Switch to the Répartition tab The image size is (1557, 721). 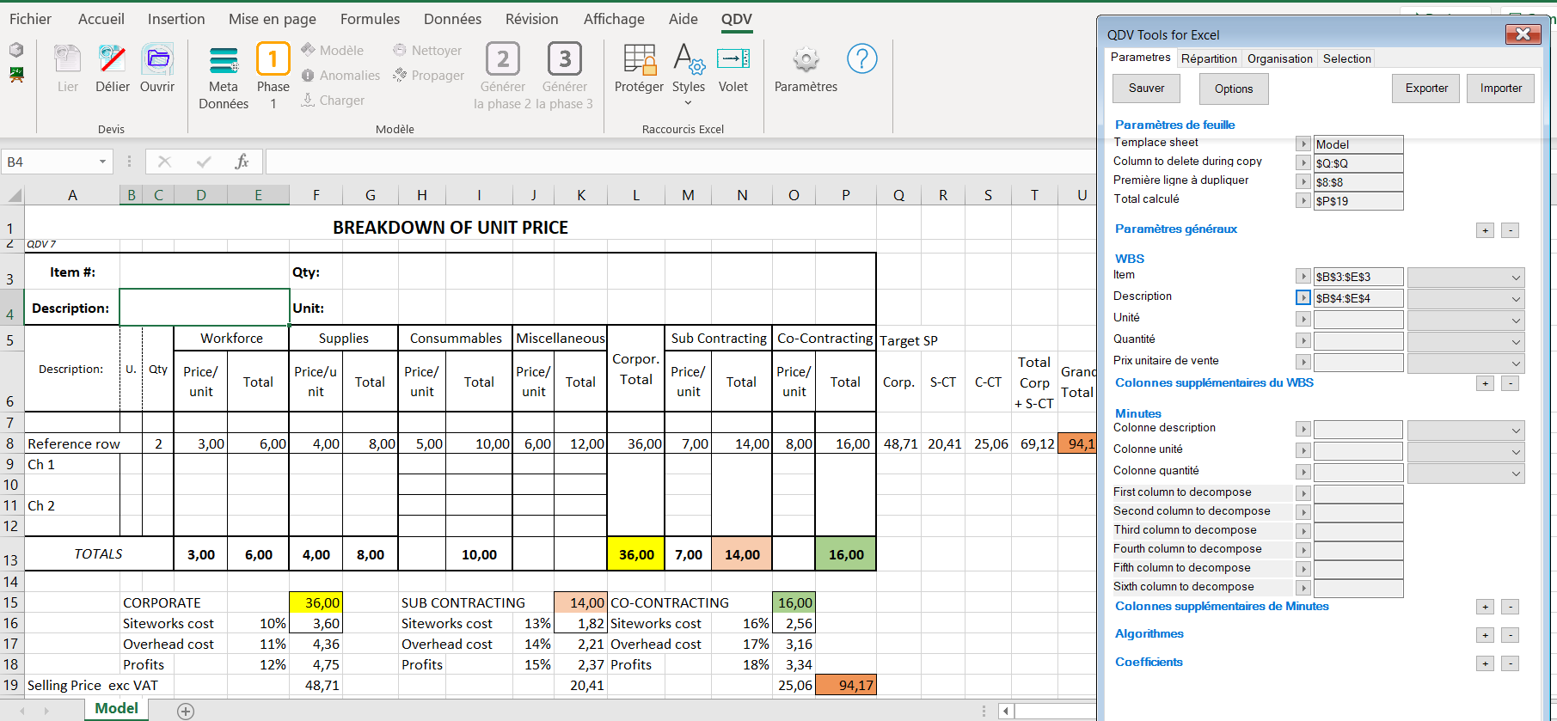click(1208, 58)
